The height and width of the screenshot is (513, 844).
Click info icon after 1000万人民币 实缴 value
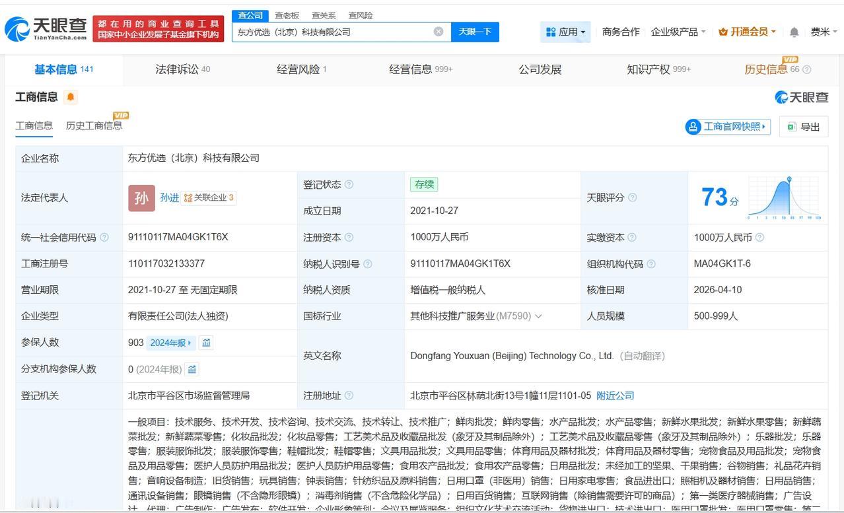click(x=760, y=238)
